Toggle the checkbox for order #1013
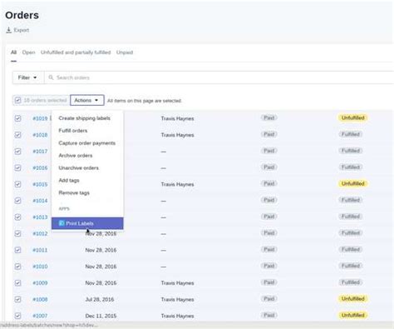The image size is (394, 329). pyautogui.click(x=17, y=217)
